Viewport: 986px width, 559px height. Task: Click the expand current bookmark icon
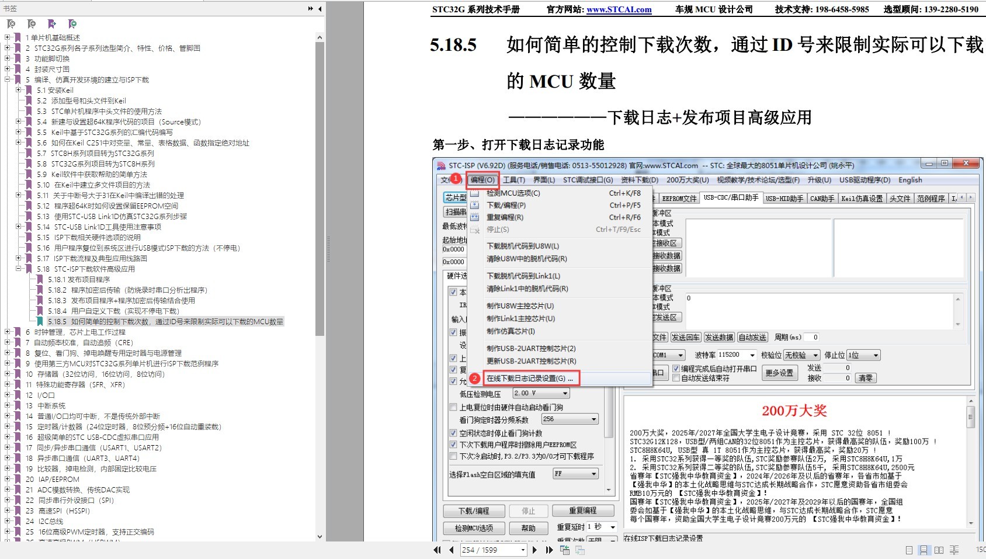pos(52,24)
